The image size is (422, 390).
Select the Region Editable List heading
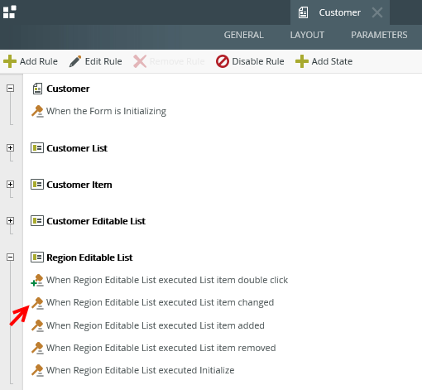click(x=89, y=258)
